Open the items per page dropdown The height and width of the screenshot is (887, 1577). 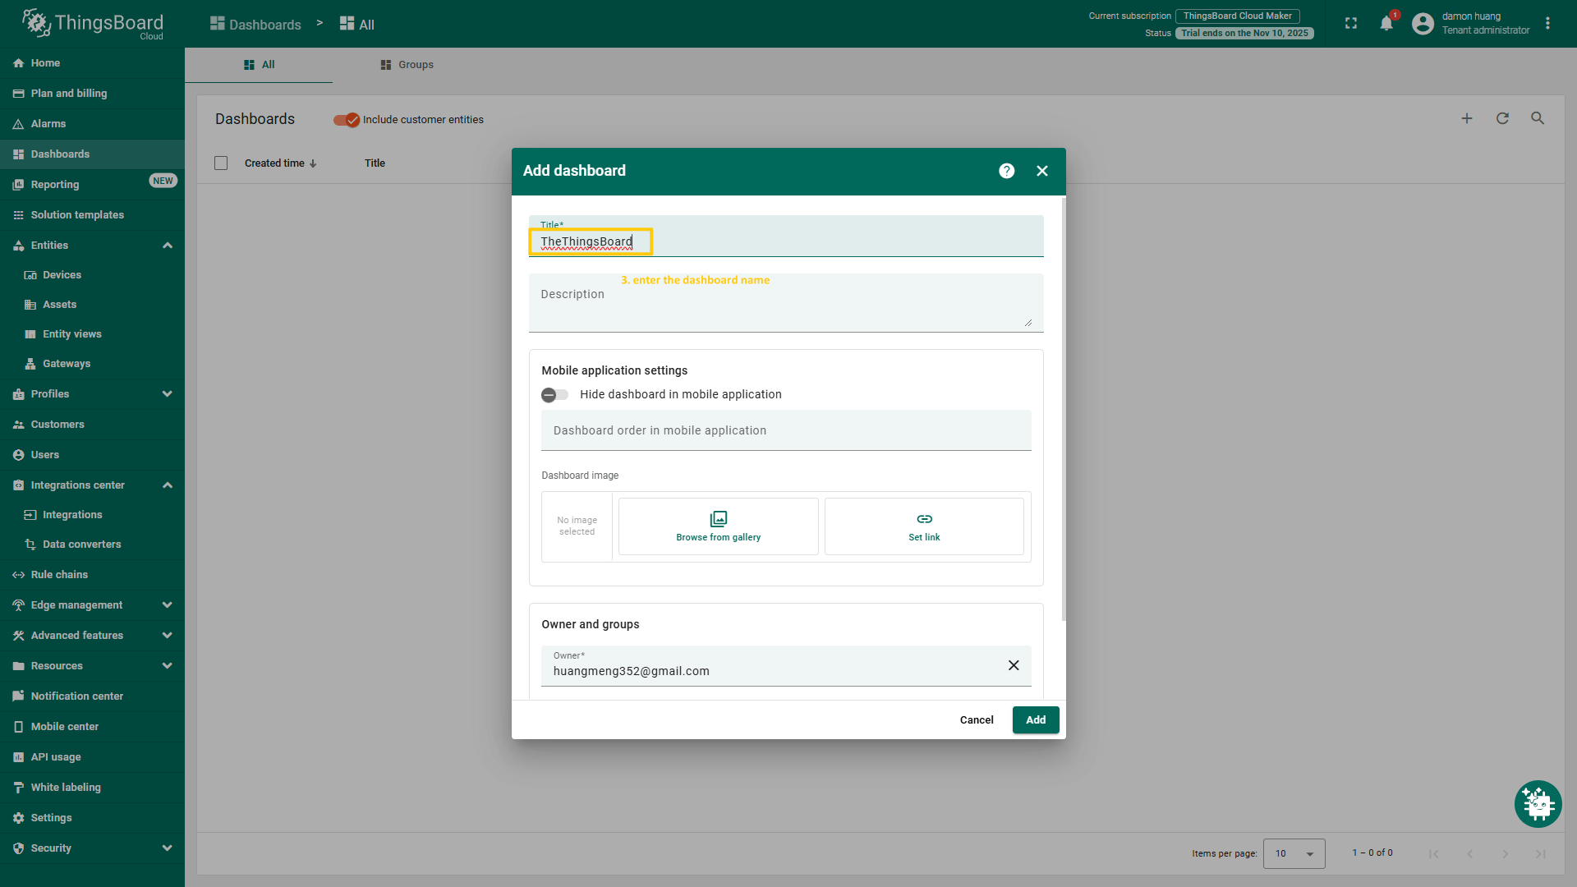point(1294,853)
